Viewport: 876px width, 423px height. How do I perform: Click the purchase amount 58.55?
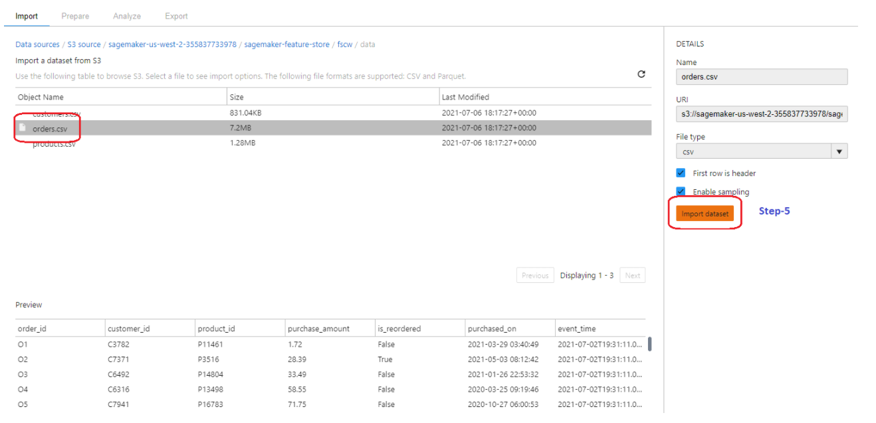(297, 389)
